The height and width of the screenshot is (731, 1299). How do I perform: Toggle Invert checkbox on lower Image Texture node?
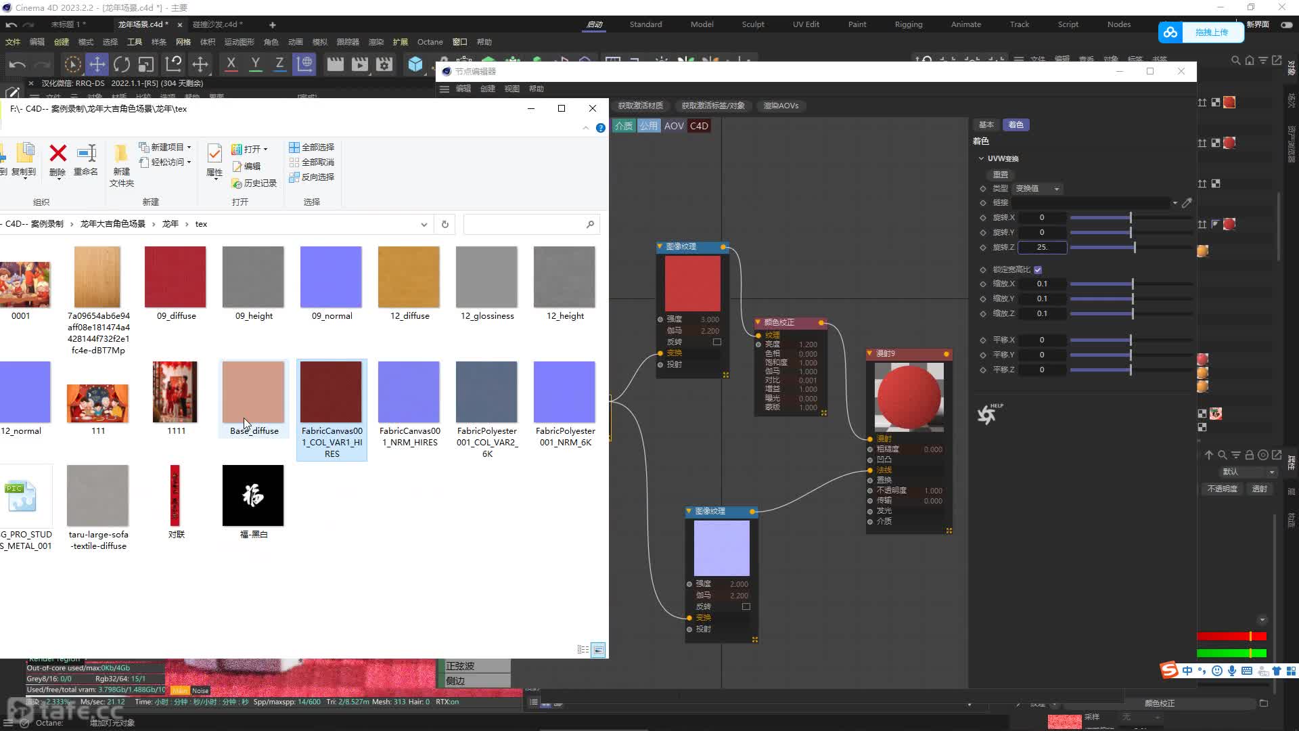(746, 606)
